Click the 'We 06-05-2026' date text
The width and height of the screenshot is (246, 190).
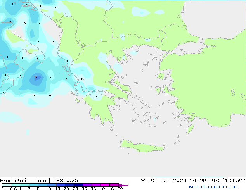164,181
